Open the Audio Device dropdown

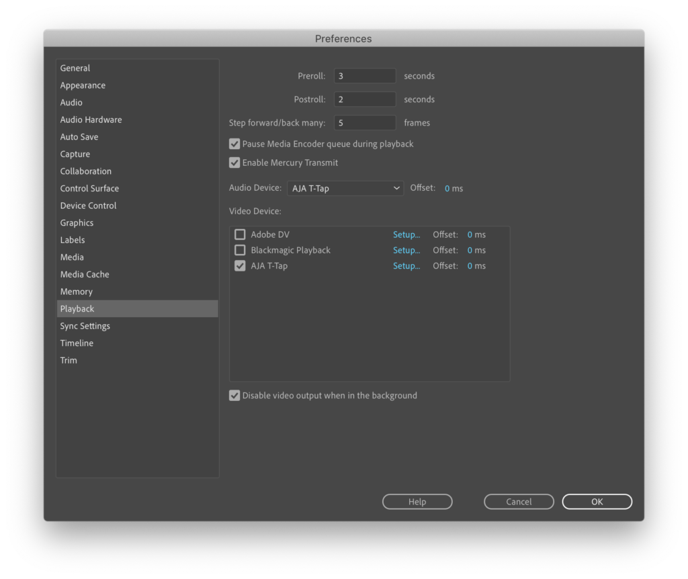(345, 188)
